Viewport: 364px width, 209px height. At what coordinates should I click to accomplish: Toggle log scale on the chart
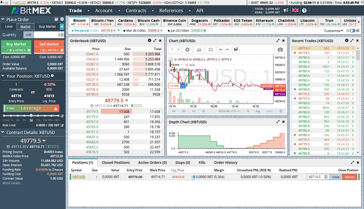tap(258, 112)
